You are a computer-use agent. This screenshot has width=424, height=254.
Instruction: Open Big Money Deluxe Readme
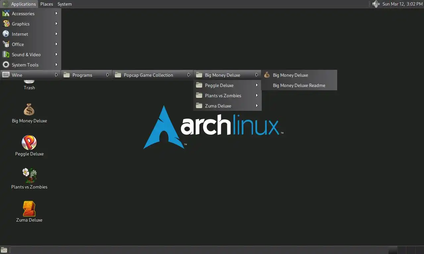point(299,85)
